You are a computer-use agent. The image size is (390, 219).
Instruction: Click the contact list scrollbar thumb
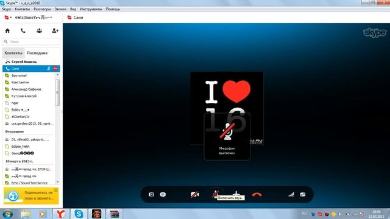pyautogui.click(x=58, y=92)
